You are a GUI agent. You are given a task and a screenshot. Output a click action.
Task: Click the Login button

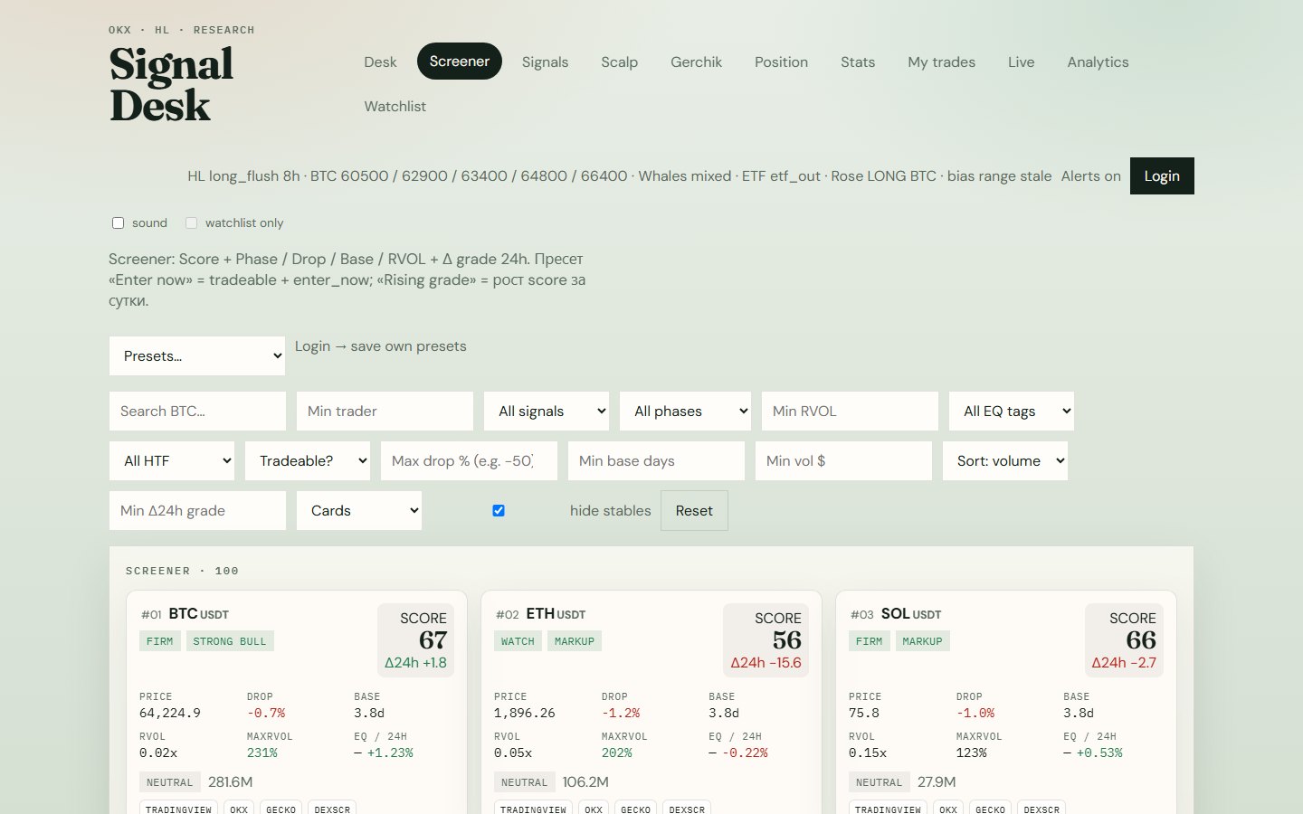1162,176
